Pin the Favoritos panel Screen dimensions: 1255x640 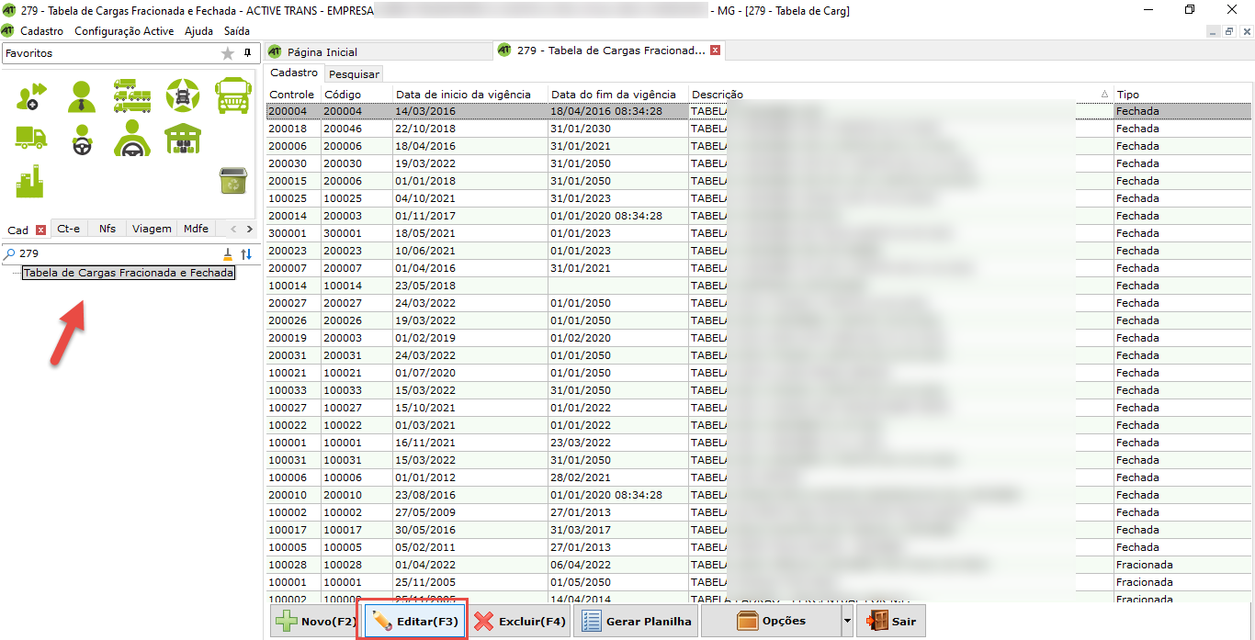tap(247, 53)
